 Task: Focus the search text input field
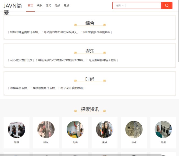pyautogui.click(x=143, y=6)
